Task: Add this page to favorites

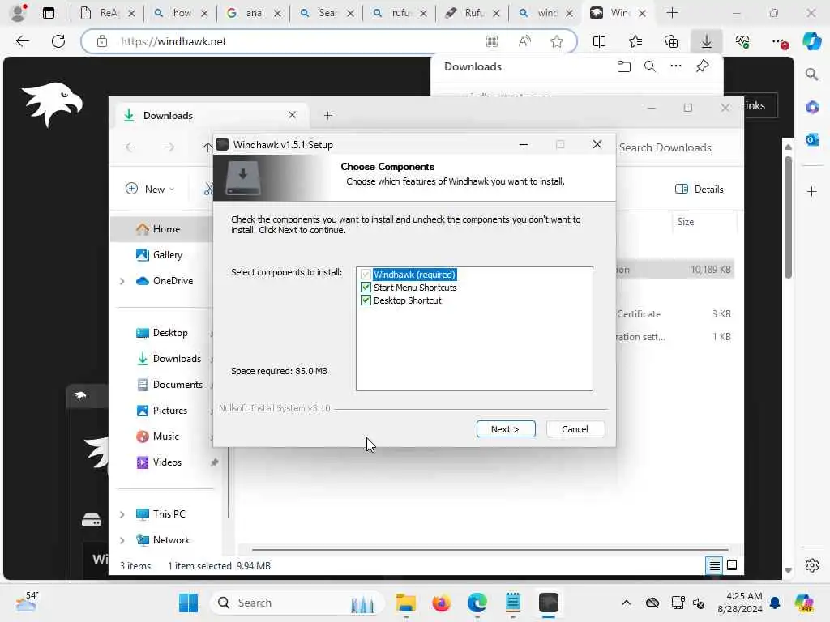Action: click(556, 41)
